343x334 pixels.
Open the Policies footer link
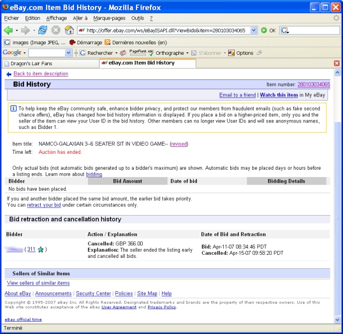point(124,294)
